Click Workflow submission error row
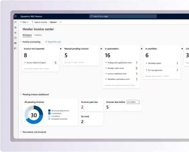Image resolution: width=189 pixels, height=152 pixels. (121, 79)
